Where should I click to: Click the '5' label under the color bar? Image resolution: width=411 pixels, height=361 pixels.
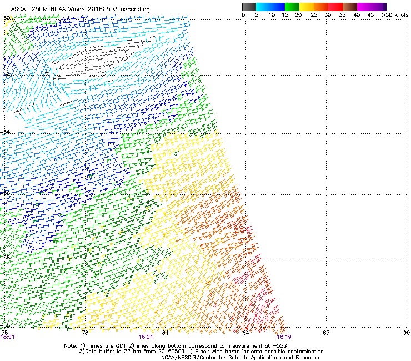[x=257, y=15]
